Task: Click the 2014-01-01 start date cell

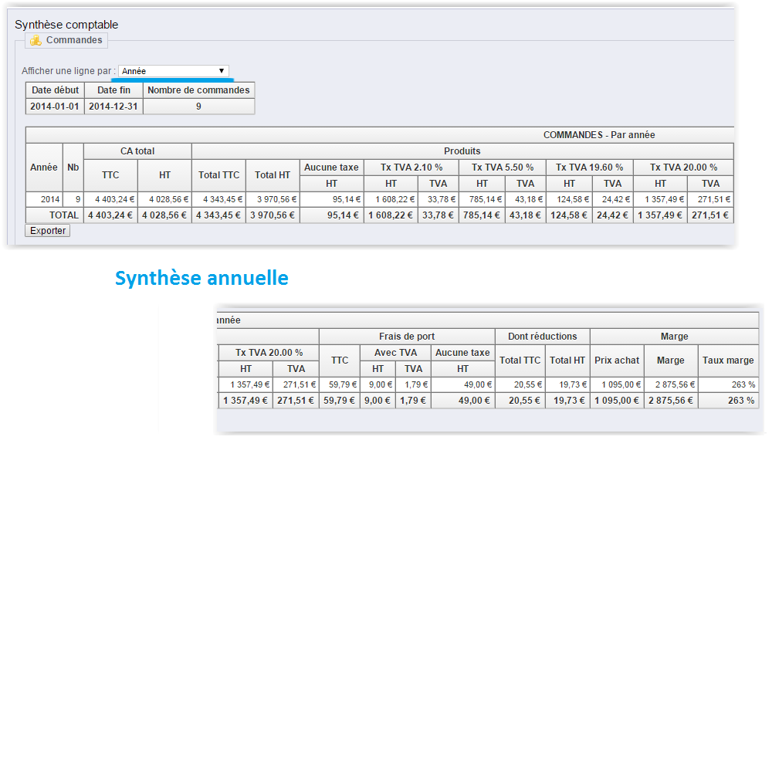Action: pos(55,107)
